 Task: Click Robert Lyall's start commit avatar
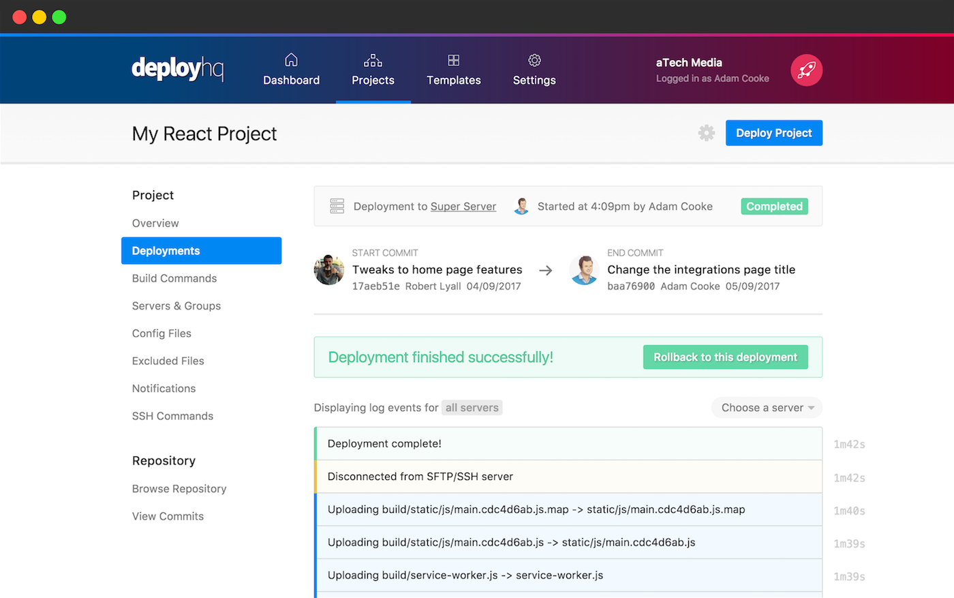tap(329, 270)
